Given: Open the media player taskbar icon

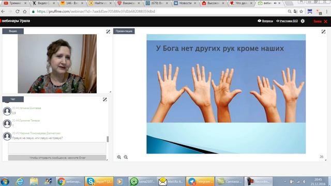Looking at the screenshot, I should [x=119, y=181].
